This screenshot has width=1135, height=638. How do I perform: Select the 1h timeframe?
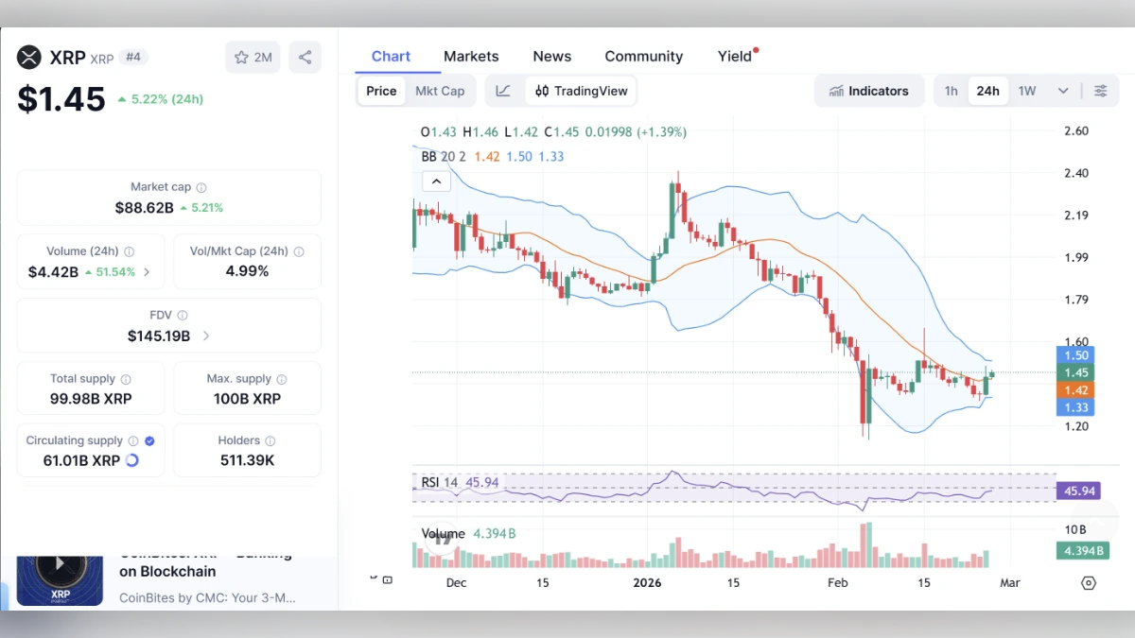951,90
